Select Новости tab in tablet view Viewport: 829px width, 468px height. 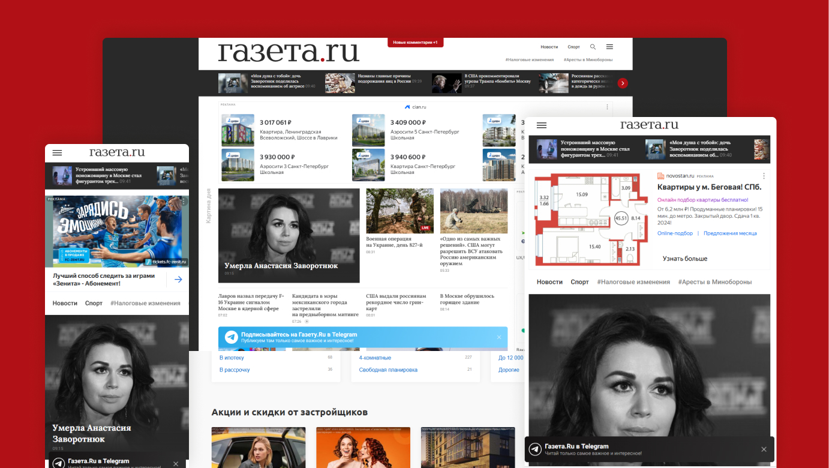(549, 282)
